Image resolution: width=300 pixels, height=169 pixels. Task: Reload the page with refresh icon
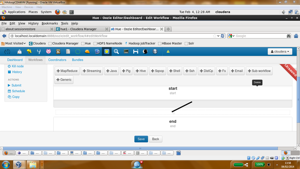[223, 36]
